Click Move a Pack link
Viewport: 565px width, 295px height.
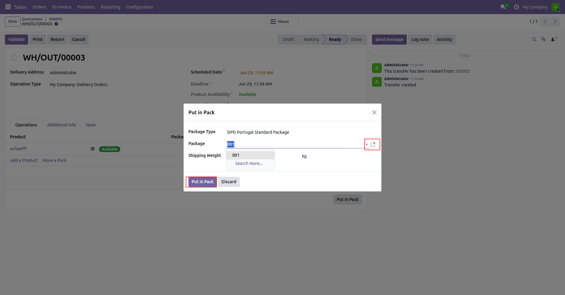[x=54, y=160]
